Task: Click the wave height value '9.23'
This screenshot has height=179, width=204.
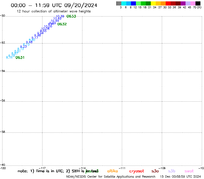Action: pyautogui.click(x=23, y=47)
